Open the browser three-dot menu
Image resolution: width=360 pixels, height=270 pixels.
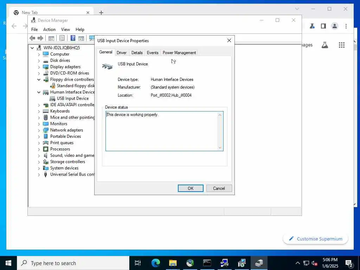[346, 26]
